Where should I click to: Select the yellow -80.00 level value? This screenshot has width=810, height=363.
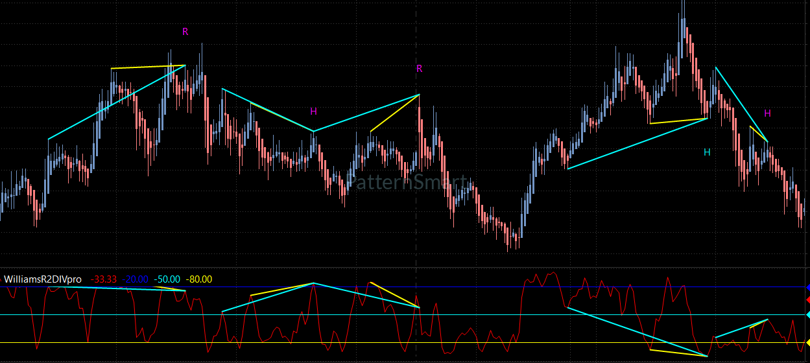(x=199, y=279)
